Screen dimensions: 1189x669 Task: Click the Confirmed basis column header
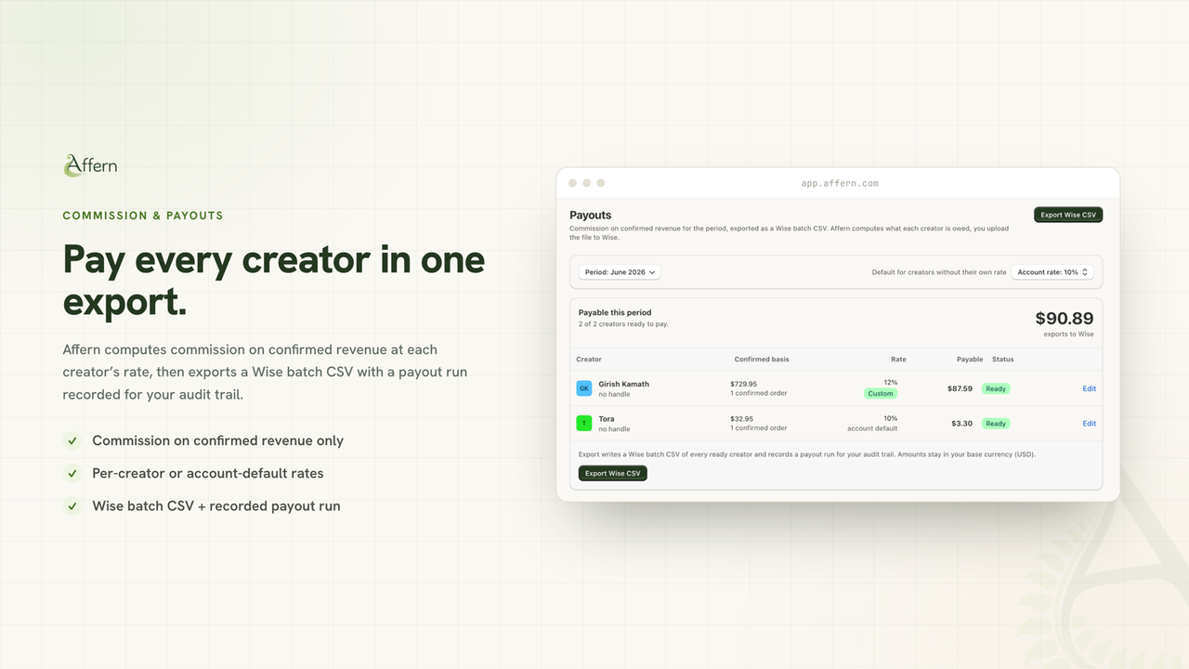point(762,359)
